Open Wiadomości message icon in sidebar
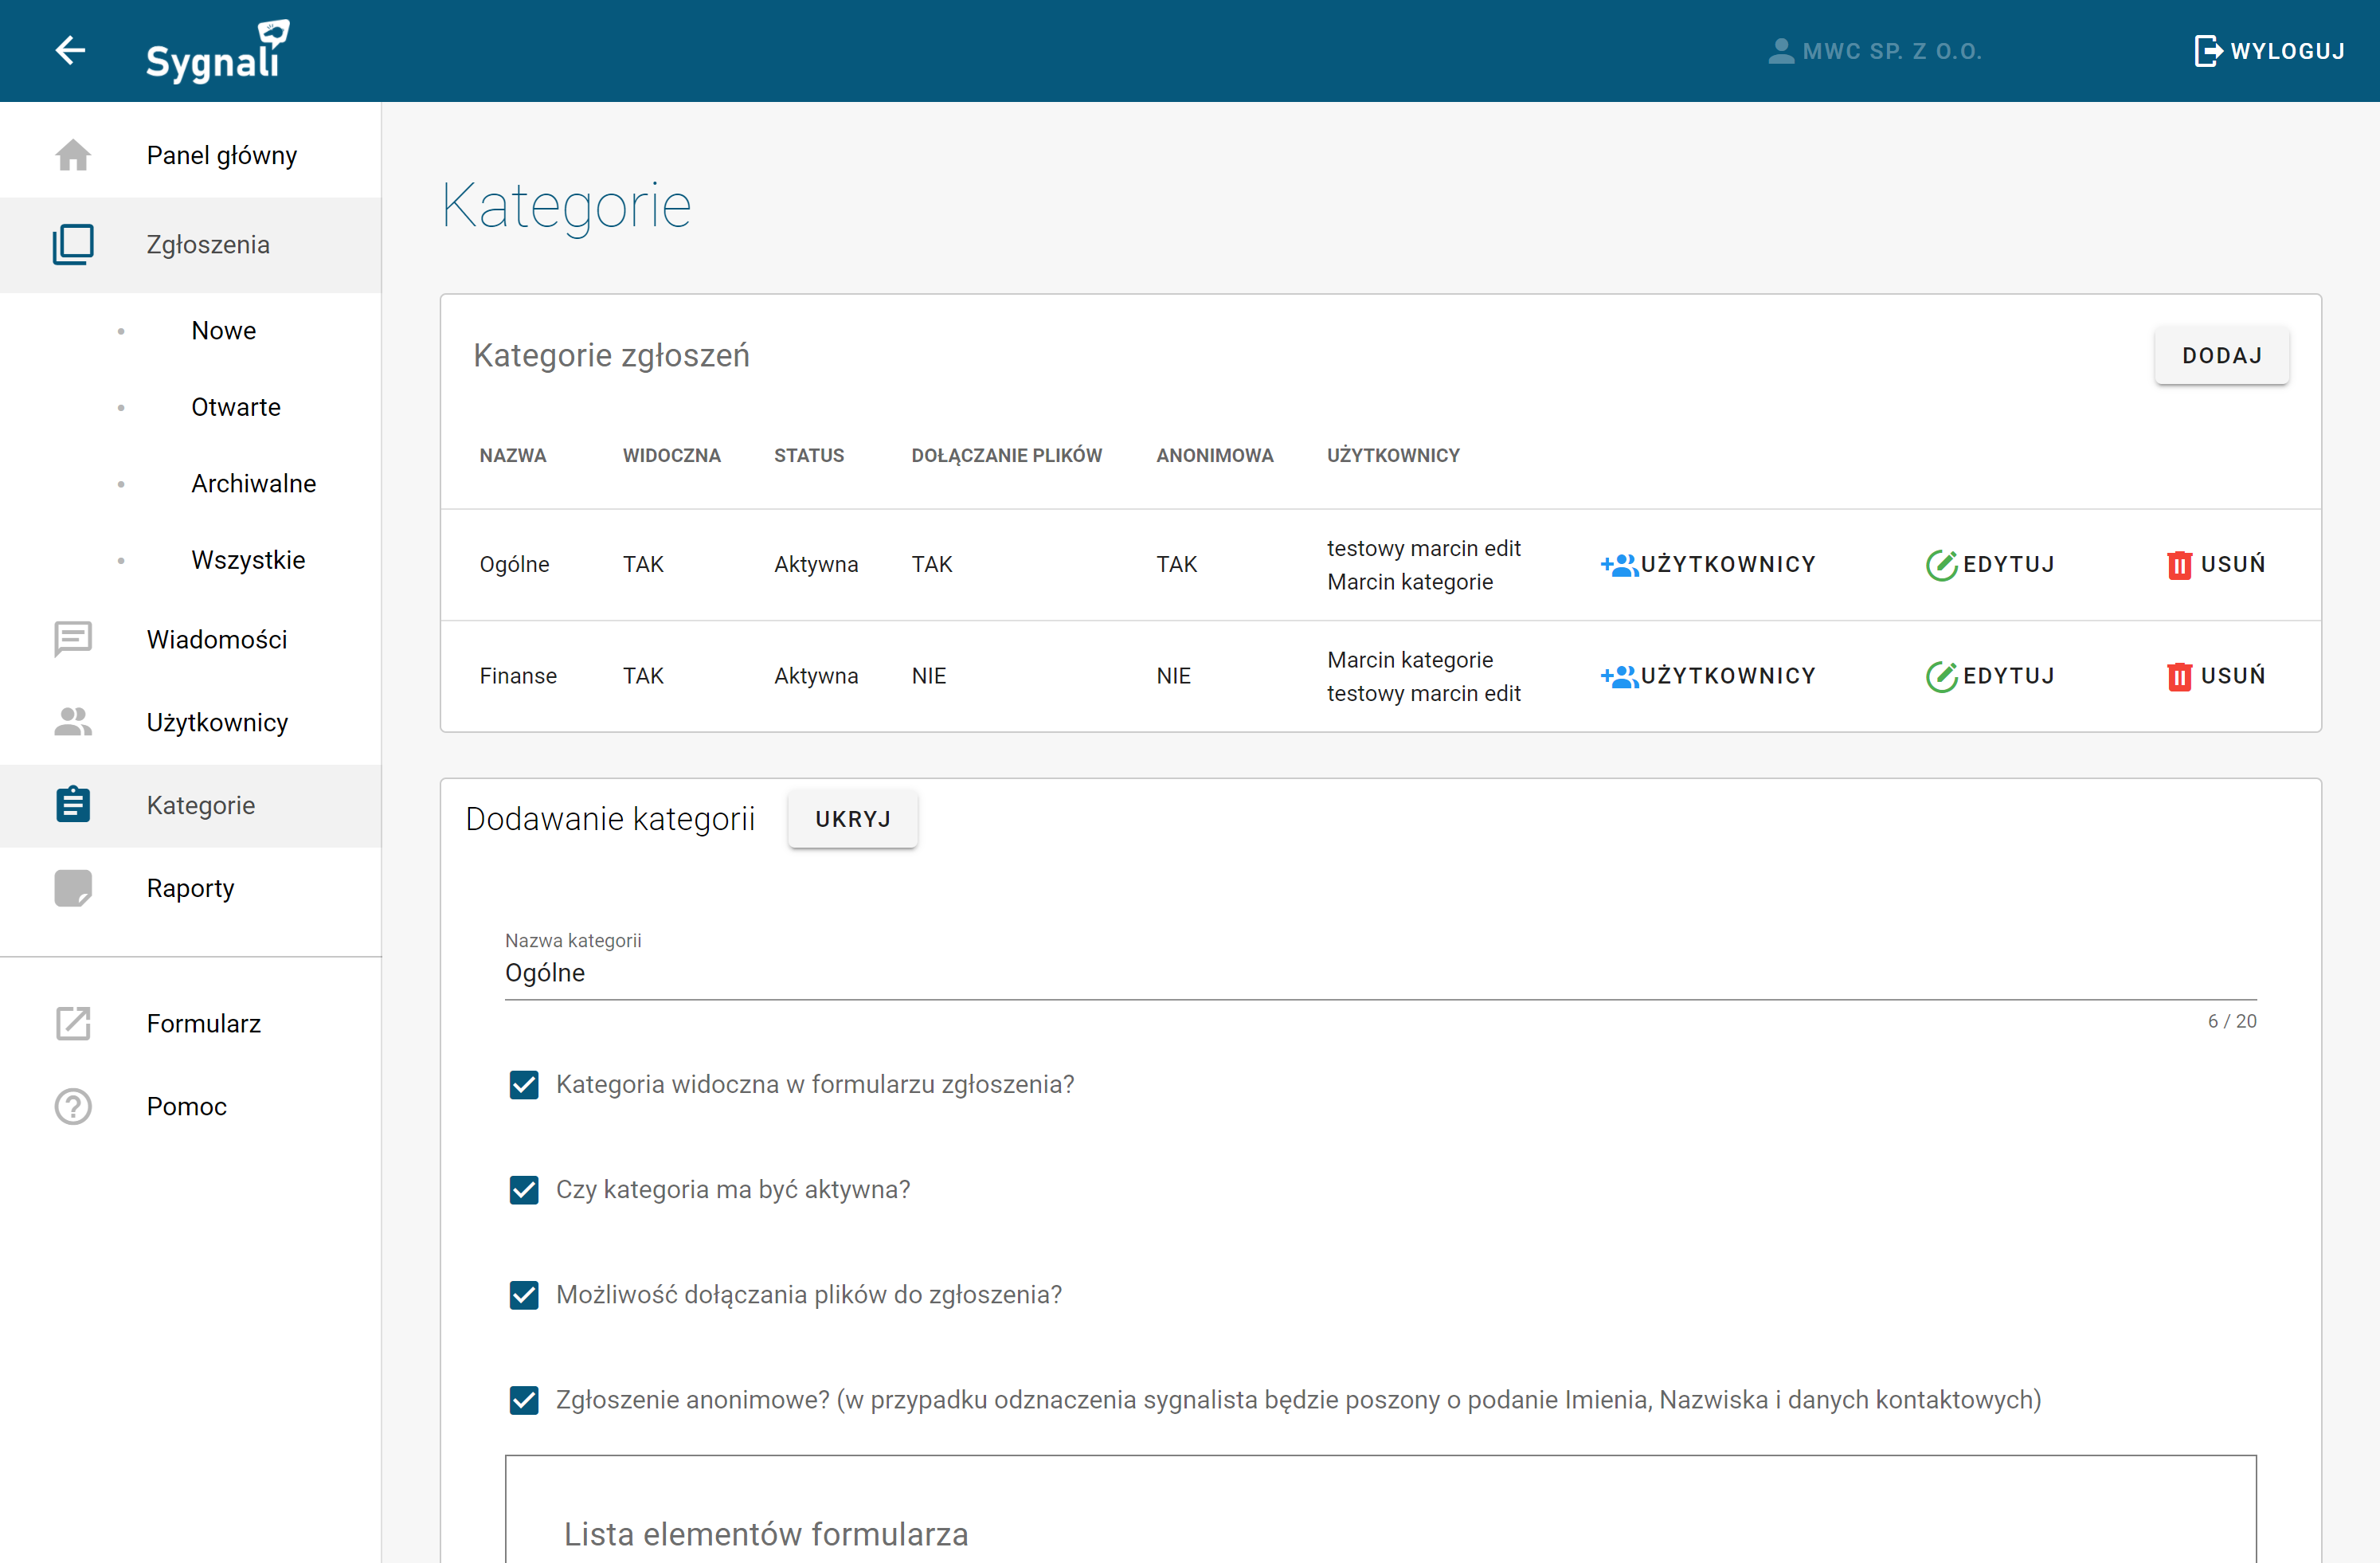Image resolution: width=2380 pixels, height=1563 pixels. pyautogui.click(x=73, y=639)
